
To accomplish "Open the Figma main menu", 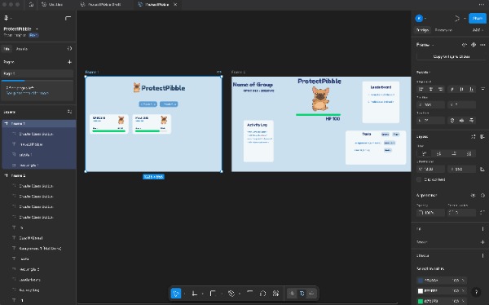I will click(x=7, y=18).
